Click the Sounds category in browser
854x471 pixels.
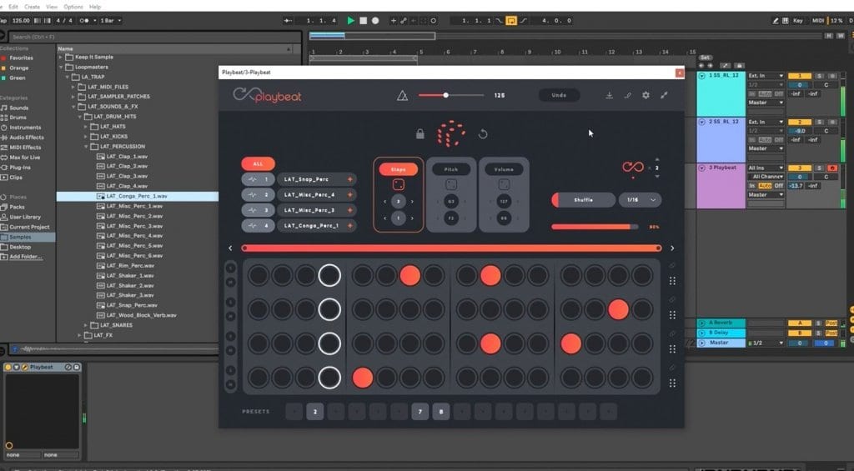point(19,108)
